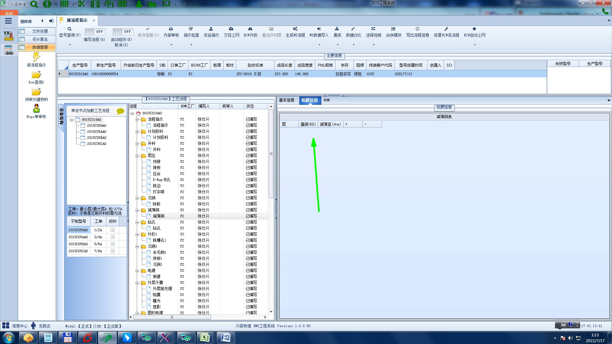This screenshot has width=612, height=344.
Task: Click the 内部审核 printer icon
Action: pyautogui.click(x=171, y=29)
